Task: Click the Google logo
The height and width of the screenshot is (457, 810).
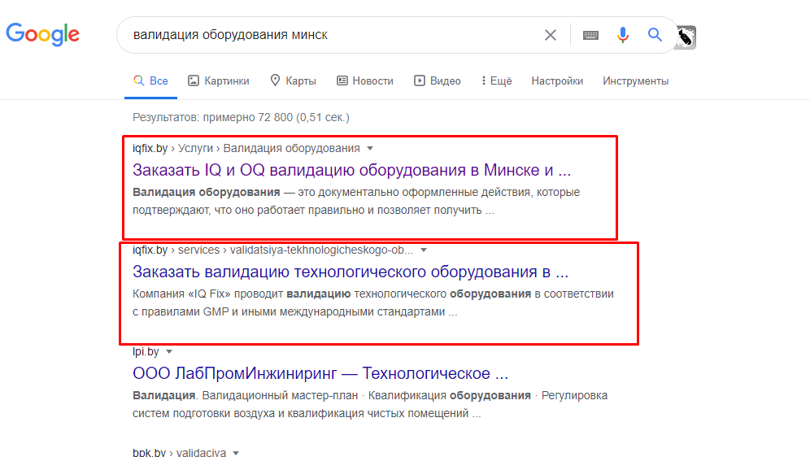Action: click(x=43, y=34)
